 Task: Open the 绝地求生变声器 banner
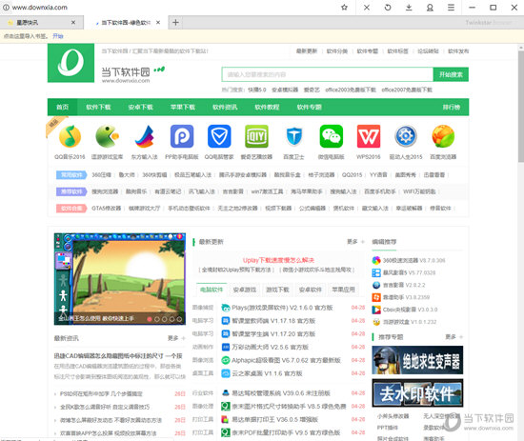pos(417,360)
